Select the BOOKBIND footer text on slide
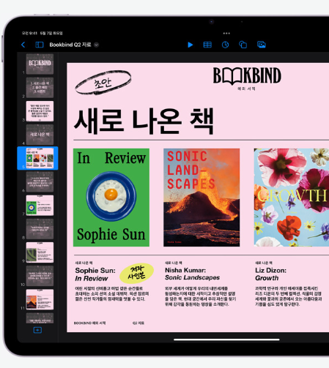The height and width of the screenshot is (368, 329). [89, 323]
